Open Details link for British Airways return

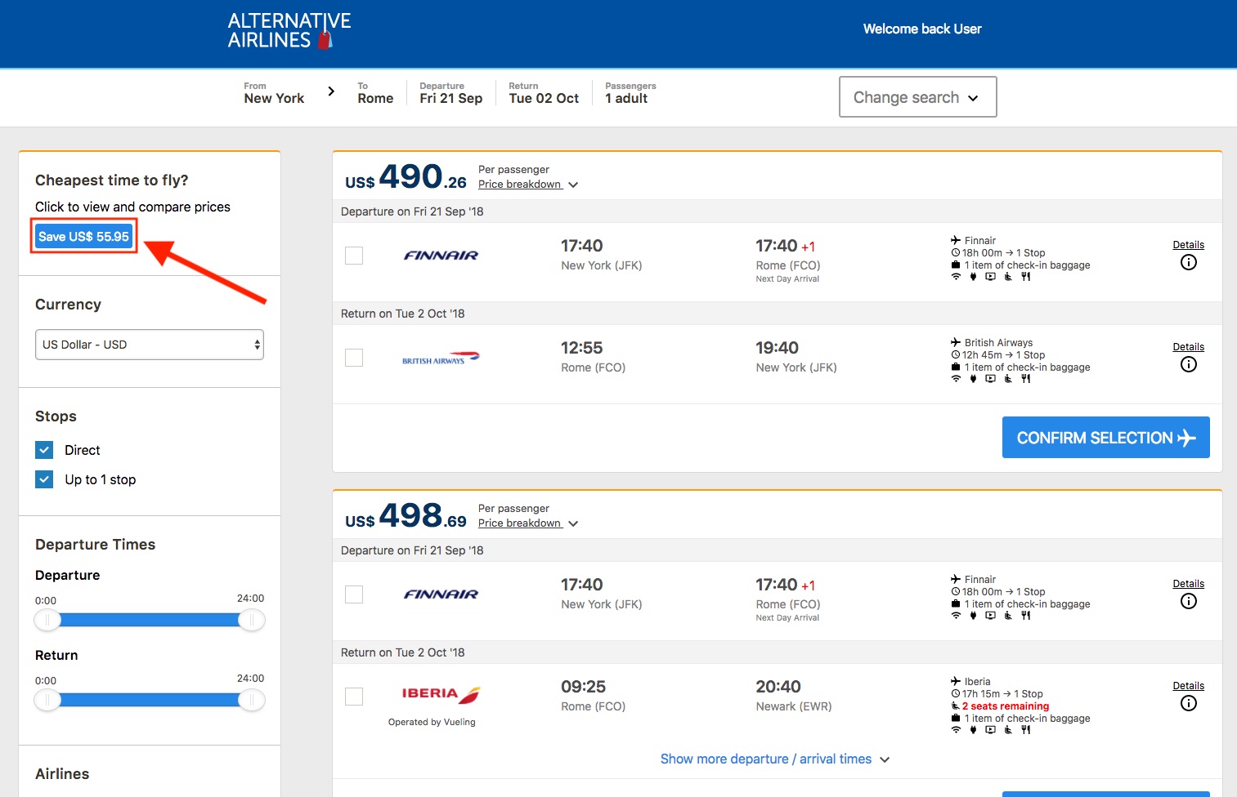tap(1189, 347)
